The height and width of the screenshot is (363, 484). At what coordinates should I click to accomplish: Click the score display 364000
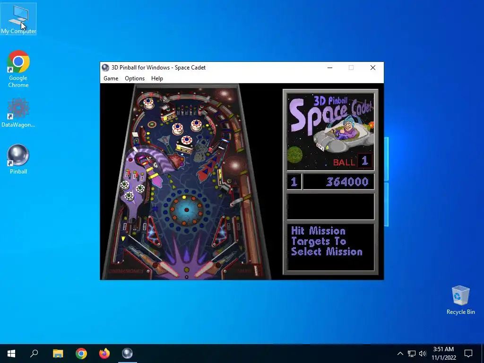pyautogui.click(x=338, y=181)
